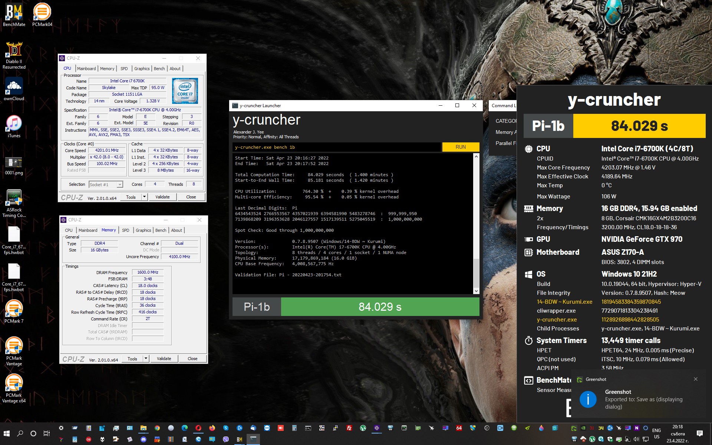Click the Windows OS icon in BenchMate panel
The height and width of the screenshot is (445, 712).
(528, 274)
